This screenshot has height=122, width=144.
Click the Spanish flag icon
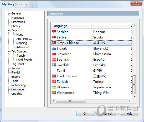[54, 60]
